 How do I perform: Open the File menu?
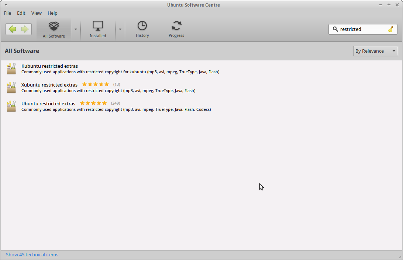(7, 13)
